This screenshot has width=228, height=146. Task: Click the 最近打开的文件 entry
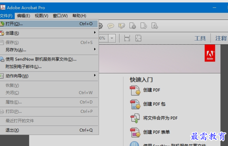[49, 121]
